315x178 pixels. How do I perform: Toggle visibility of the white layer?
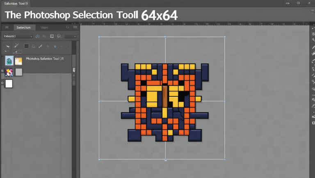(x=2, y=83)
